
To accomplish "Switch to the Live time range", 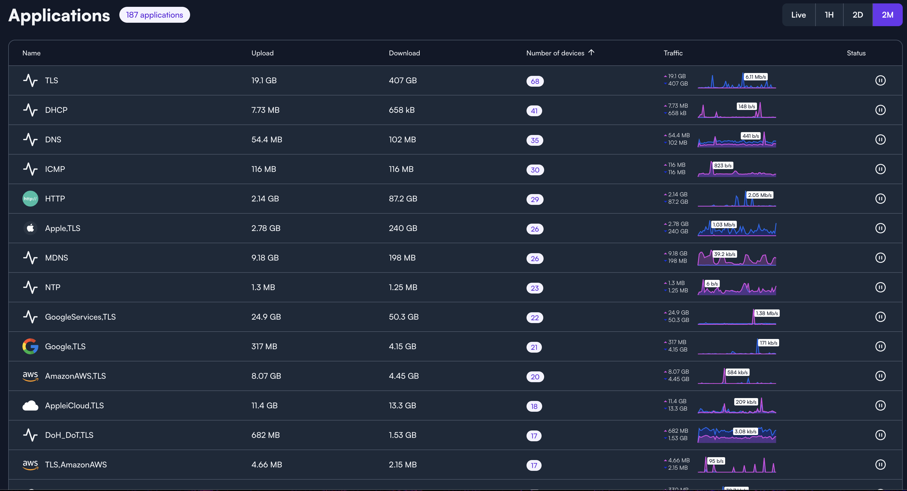I will pos(798,15).
